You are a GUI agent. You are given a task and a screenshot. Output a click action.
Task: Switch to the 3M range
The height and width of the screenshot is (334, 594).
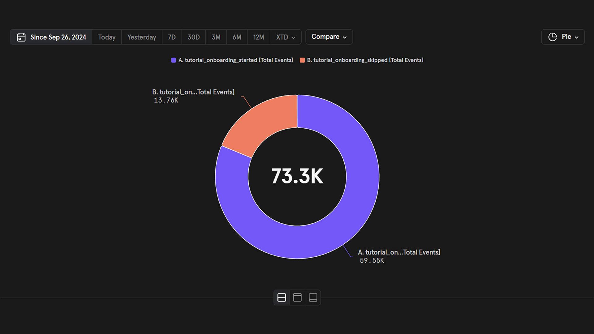[216, 37]
